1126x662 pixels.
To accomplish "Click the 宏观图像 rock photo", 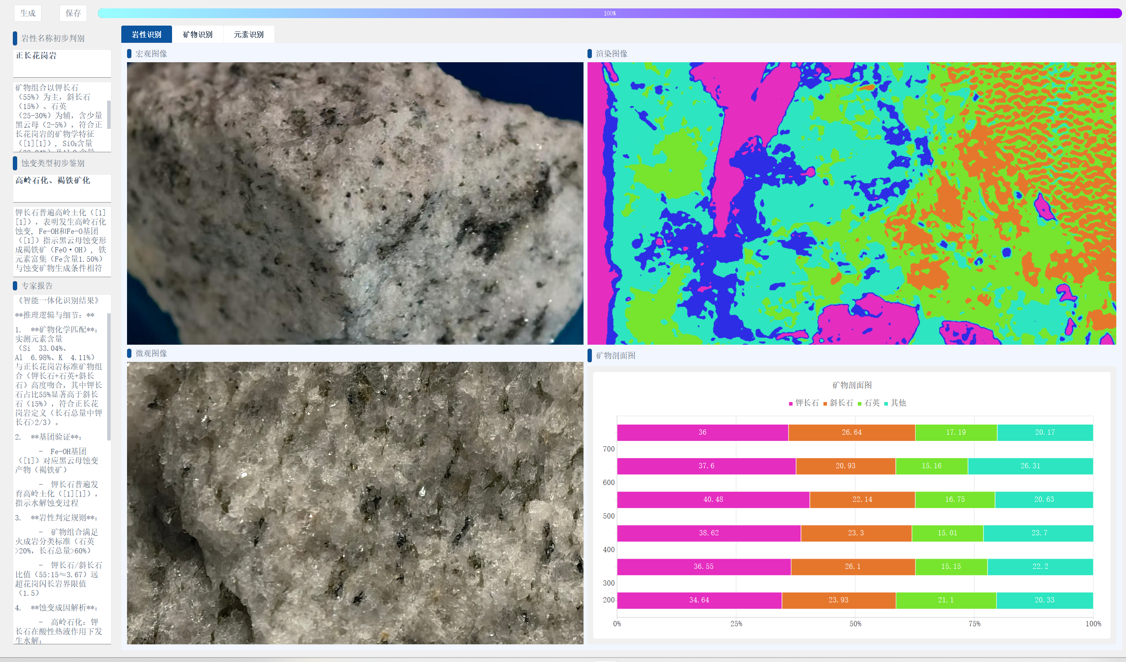I will click(x=355, y=203).
